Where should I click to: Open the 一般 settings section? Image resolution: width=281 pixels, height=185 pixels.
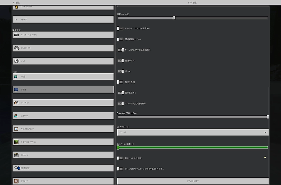click(63, 76)
